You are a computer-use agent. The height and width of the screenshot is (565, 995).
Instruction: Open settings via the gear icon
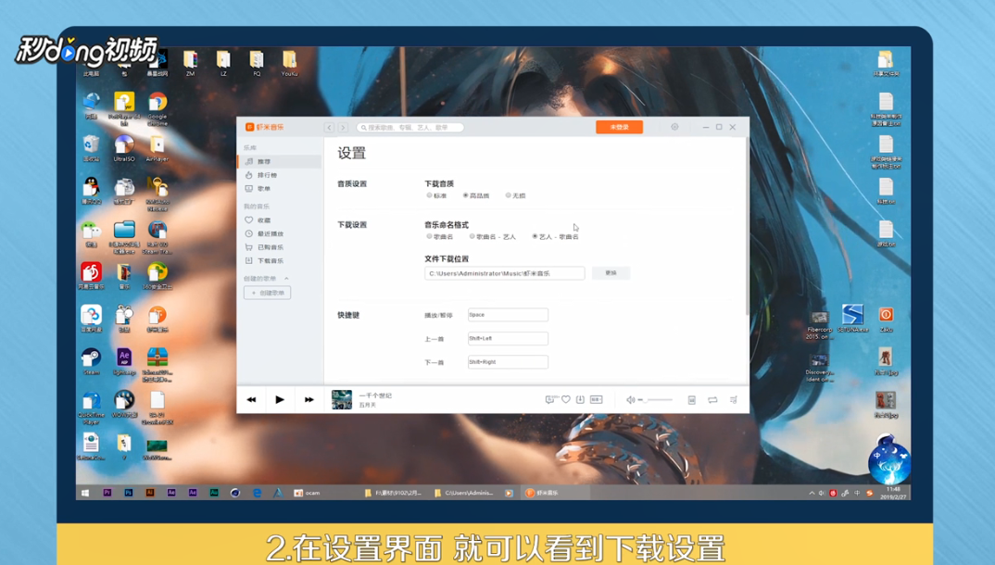(x=674, y=127)
